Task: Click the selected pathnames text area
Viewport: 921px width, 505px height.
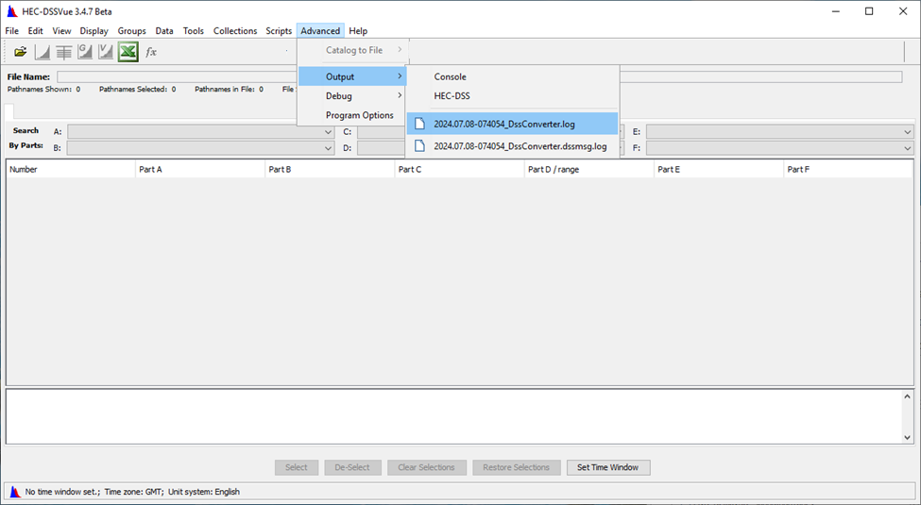Action: (x=453, y=416)
